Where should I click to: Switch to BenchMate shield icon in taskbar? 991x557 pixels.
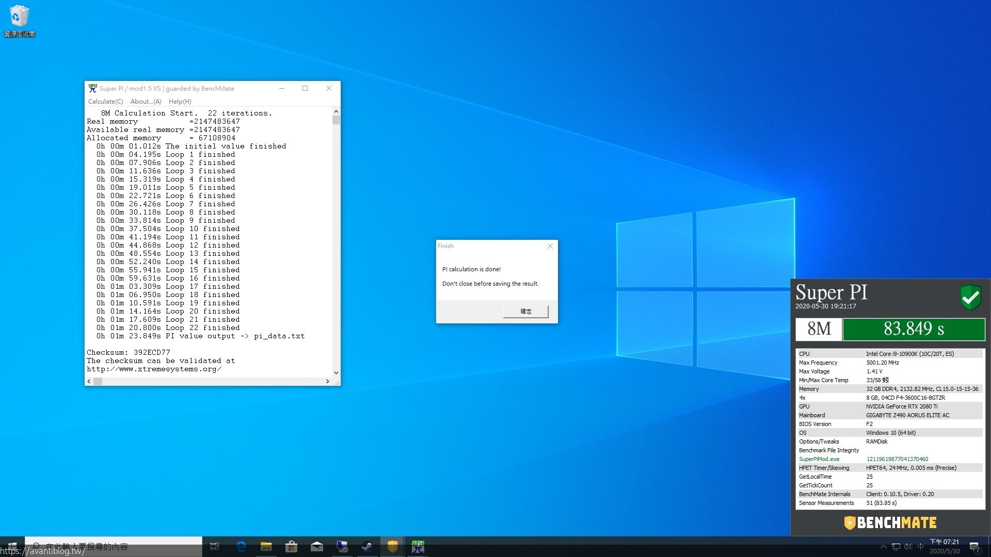coord(392,547)
